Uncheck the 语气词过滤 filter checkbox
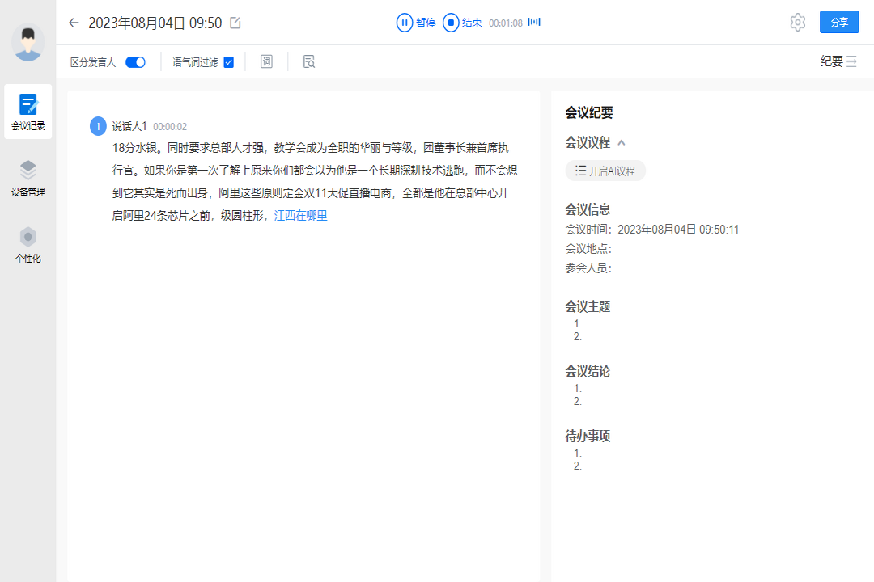Viewport: 874px width, 582px height. click(230, 61)
